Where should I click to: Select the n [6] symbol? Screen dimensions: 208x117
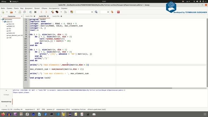(9, 38)
